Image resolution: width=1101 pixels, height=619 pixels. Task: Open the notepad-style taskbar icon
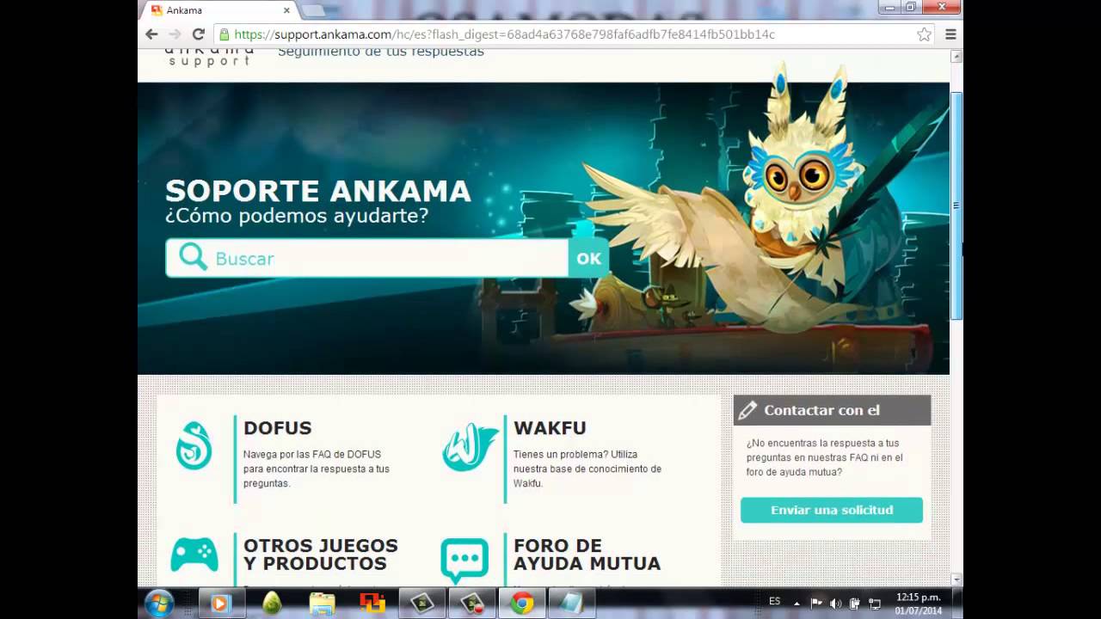[x=571, y=604]
